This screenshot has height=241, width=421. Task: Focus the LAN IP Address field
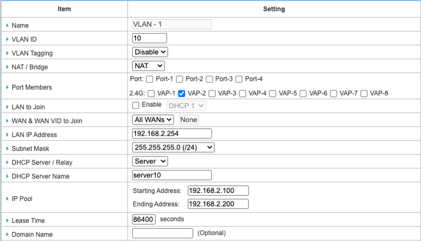172,134
